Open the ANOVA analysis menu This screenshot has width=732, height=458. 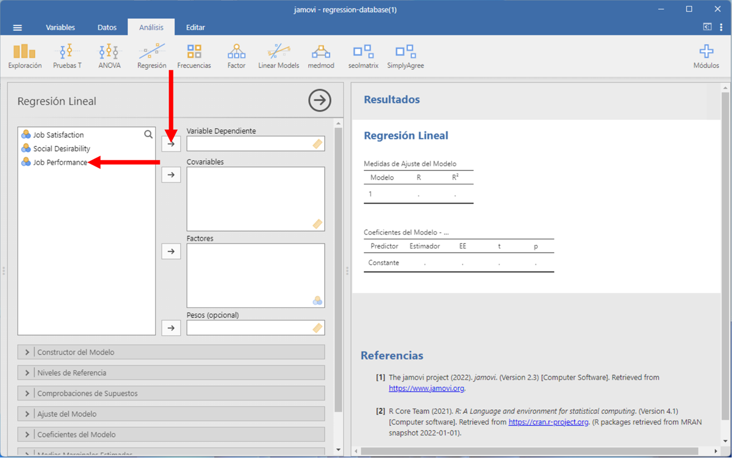click(109, 56)
